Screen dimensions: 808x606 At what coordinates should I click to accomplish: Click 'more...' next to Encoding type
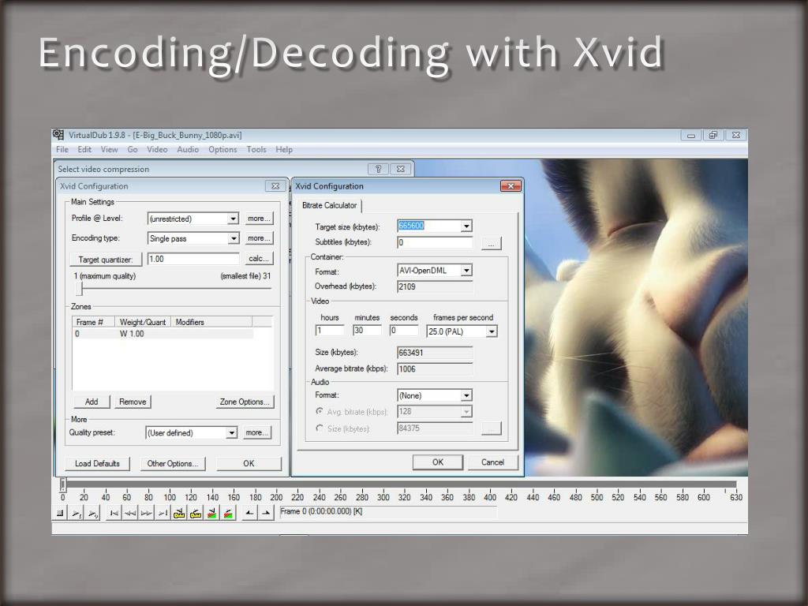(x=259, y=238)
